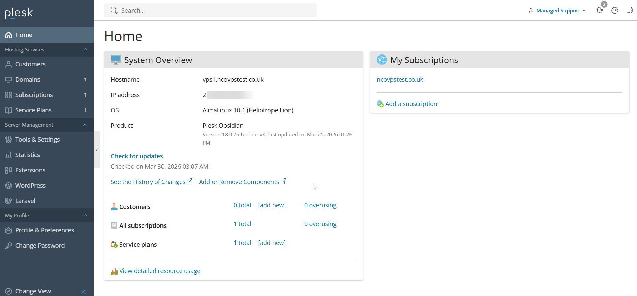Screen dimensions: 637x296
Task: Click the Service Plans book icon in sidebar
Action: 9,110
